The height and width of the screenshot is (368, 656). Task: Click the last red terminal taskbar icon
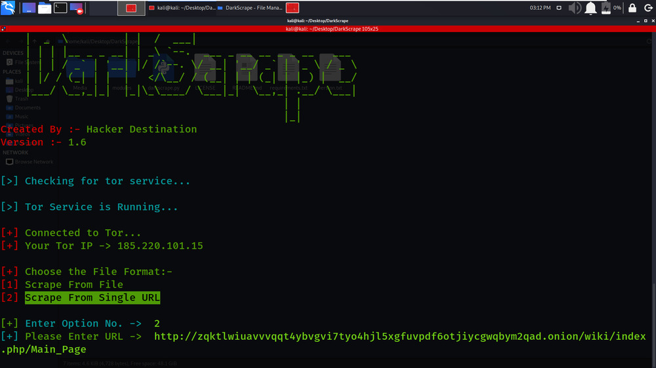(292, 8)
